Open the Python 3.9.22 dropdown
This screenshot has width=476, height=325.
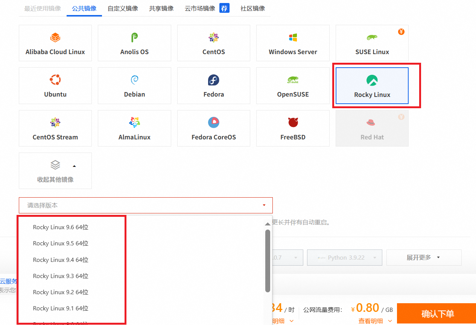click(345, 257)
